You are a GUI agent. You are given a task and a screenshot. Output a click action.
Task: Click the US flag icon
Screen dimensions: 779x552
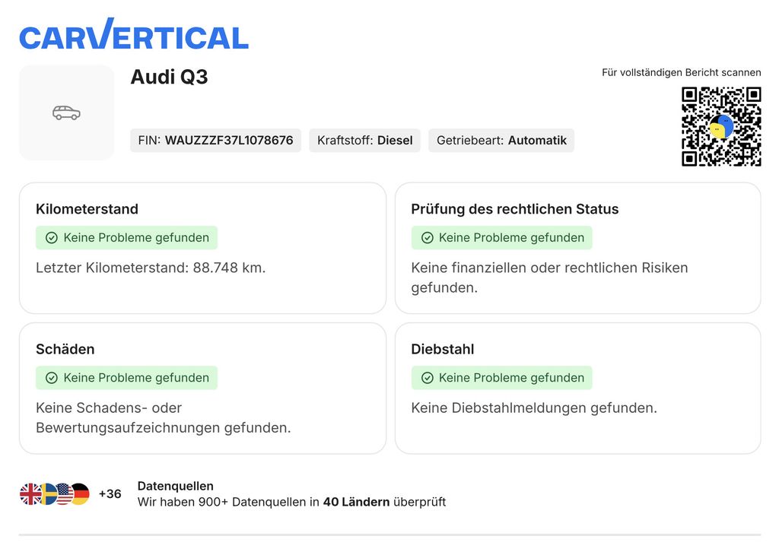click(63, 494)
